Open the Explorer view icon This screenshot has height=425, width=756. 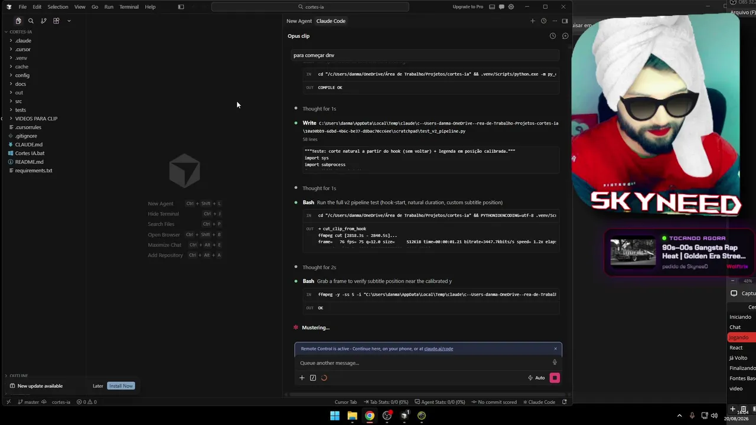pyautogui.click(x=18, y=21)
